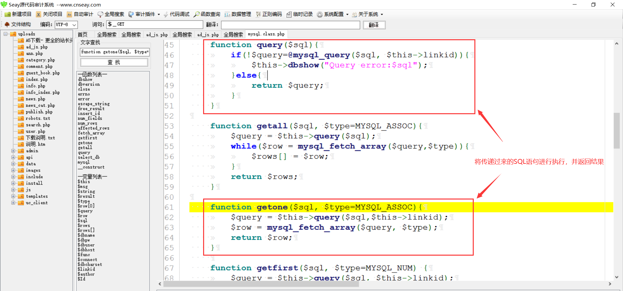Click the code editor horizontal scrollbar thumb
Screen dimensions: 623x291
261,284
